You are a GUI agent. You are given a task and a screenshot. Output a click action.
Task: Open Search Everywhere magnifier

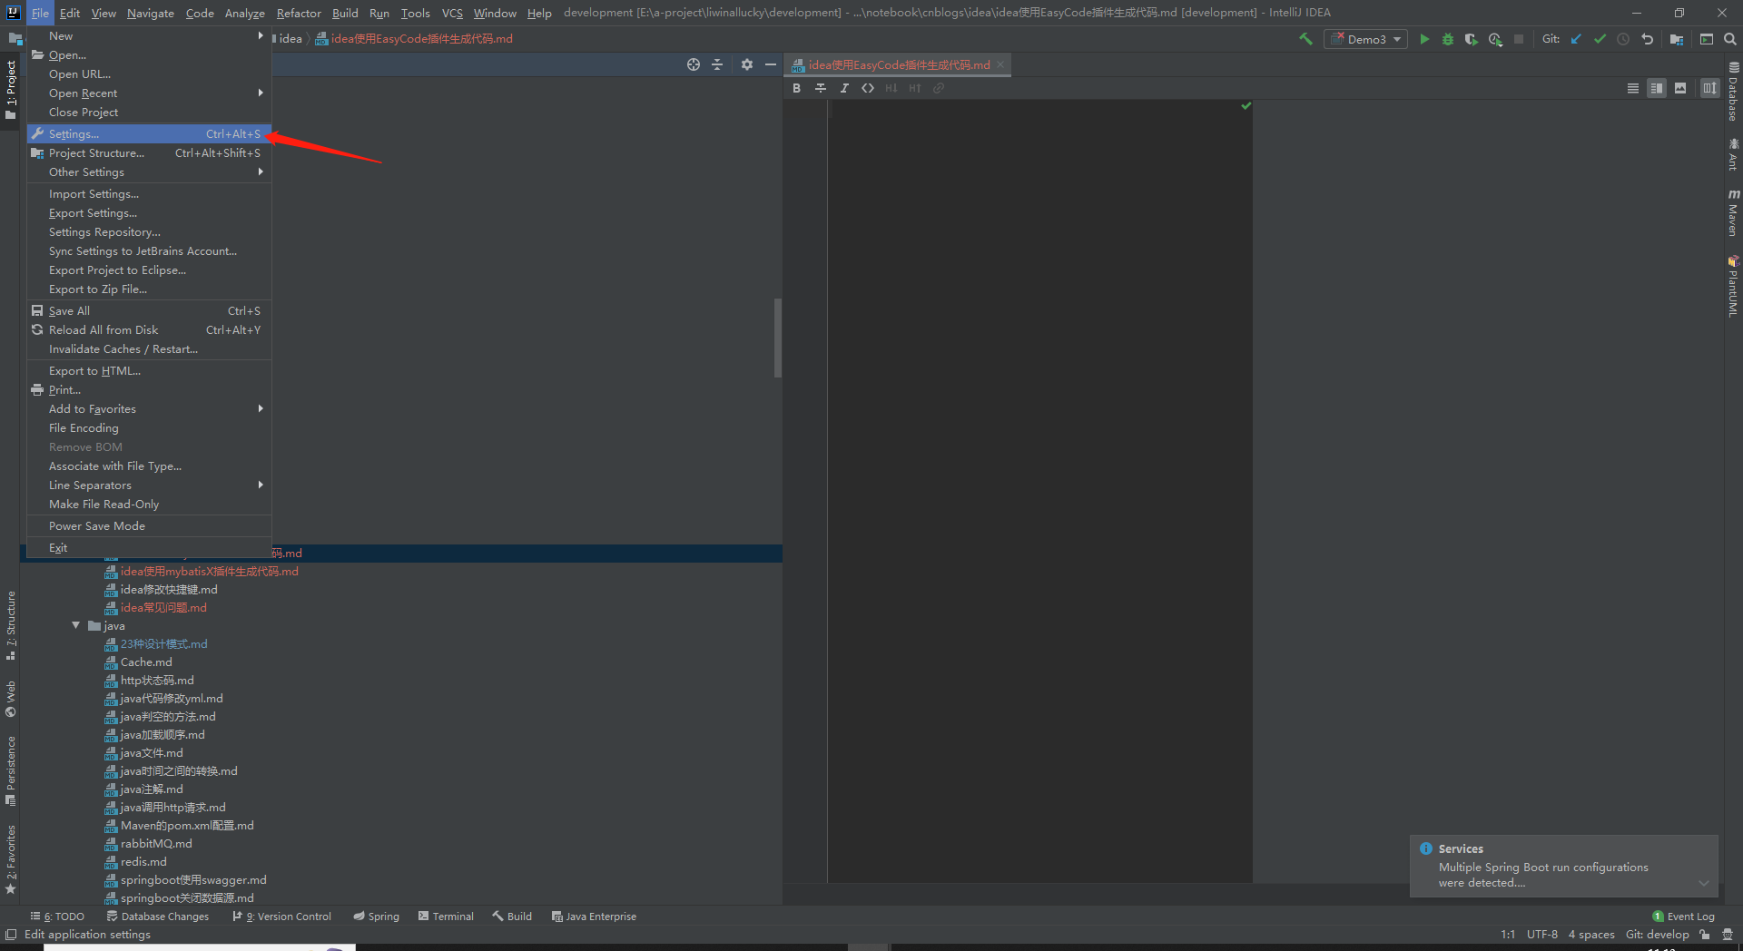click(1730, 39)
